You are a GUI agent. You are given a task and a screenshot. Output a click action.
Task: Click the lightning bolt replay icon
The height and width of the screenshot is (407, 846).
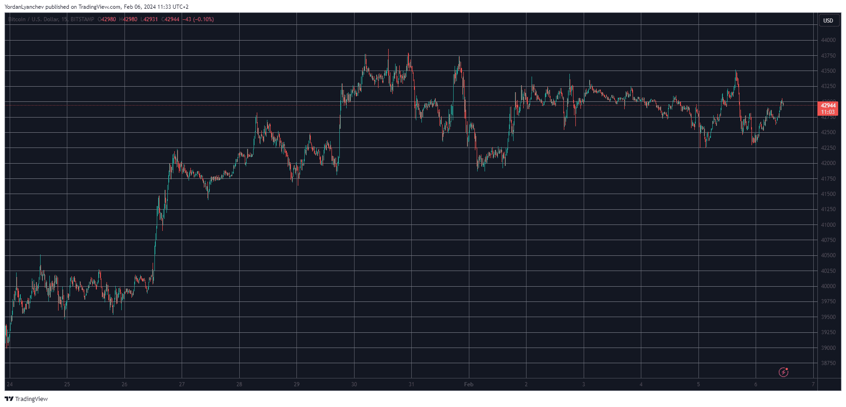click(x=783, y=372)
